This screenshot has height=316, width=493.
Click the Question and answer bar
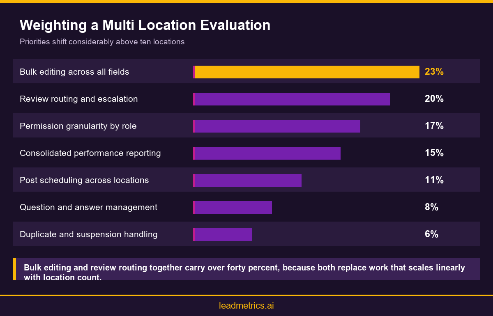233,207
